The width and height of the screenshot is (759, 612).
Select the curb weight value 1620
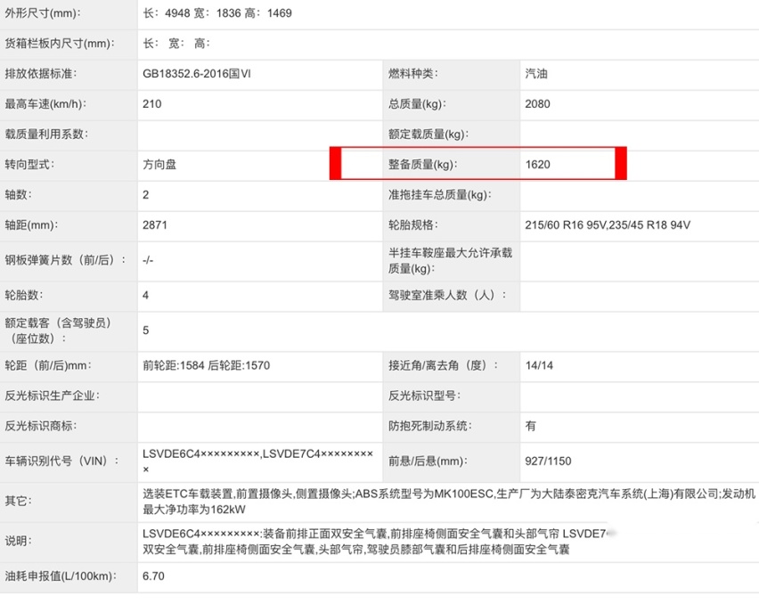(x=538, y=165)
